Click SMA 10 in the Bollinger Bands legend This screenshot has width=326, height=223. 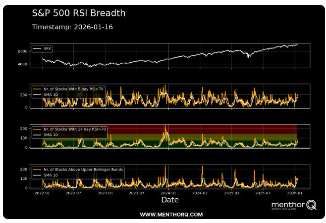point(51,175)
